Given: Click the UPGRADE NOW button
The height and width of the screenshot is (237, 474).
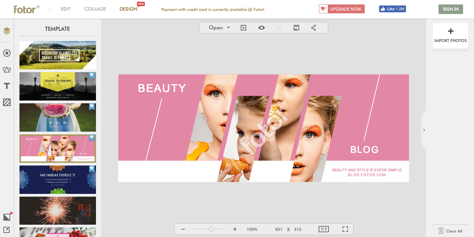Looking at the screenshot, I should click(x=342, y=9).
